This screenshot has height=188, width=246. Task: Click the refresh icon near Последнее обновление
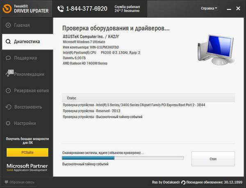pyautogui.click(x=183, y=182)
